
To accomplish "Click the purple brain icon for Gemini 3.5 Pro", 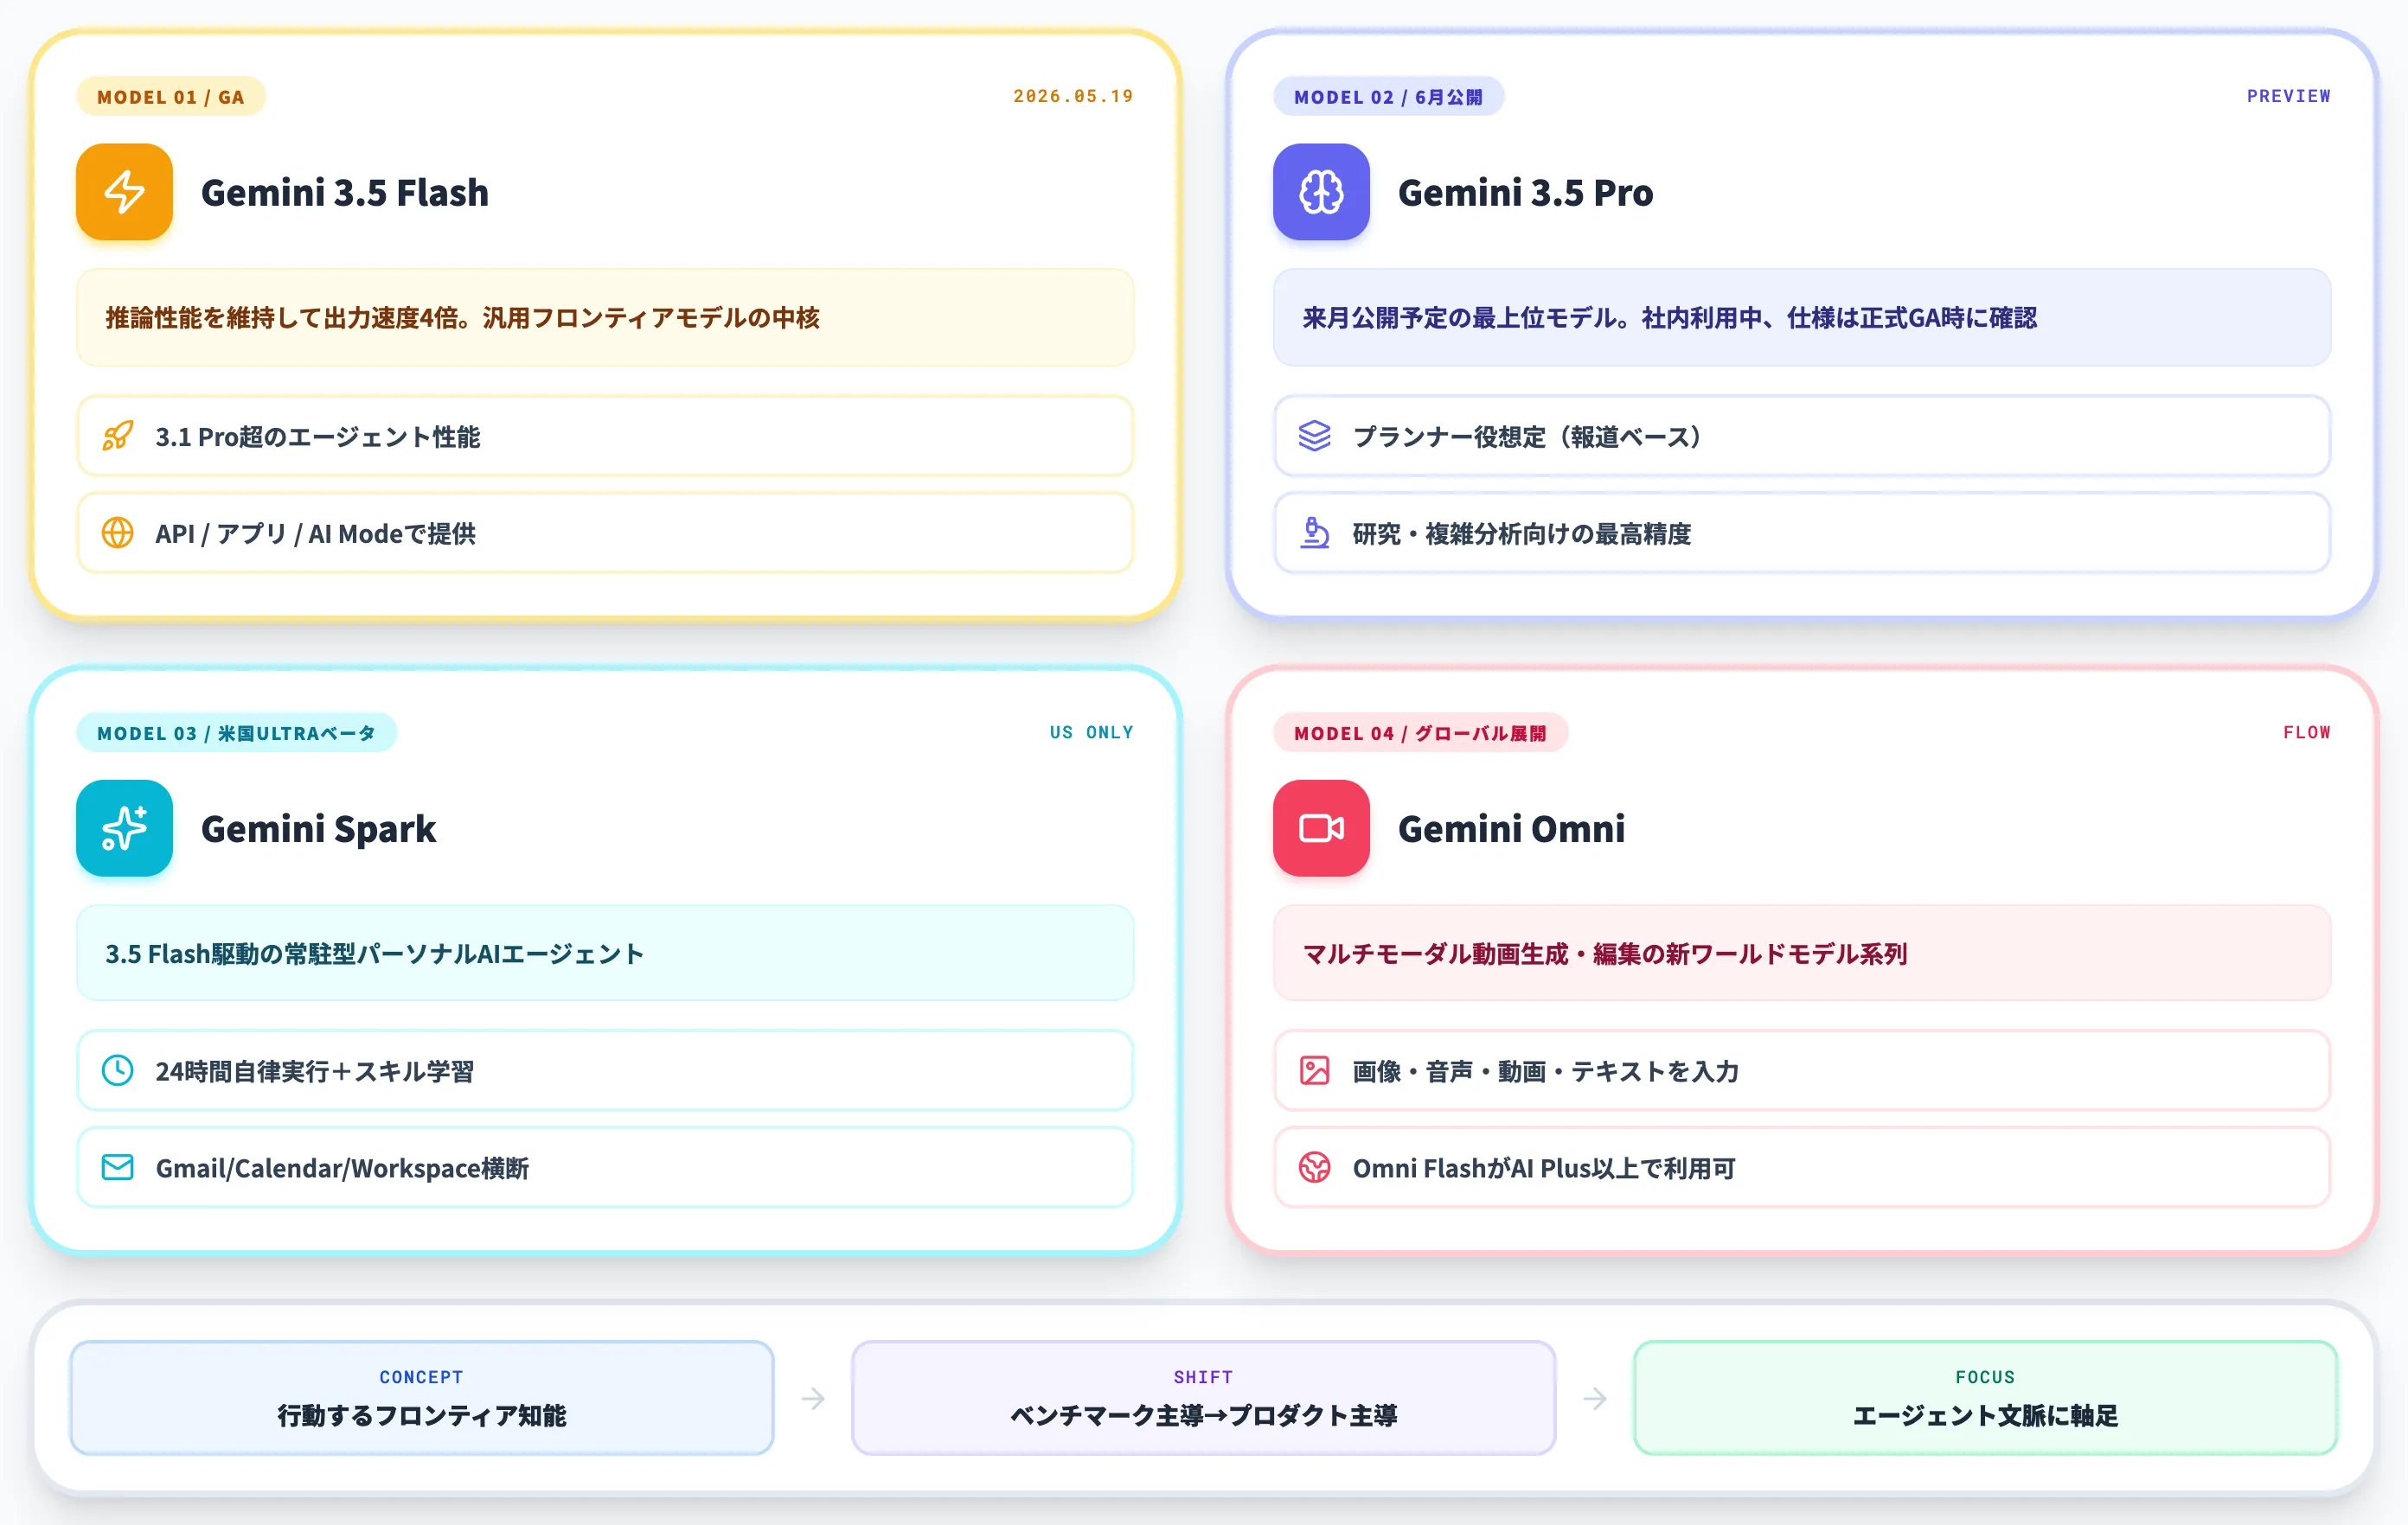I will click(1321, 192).
